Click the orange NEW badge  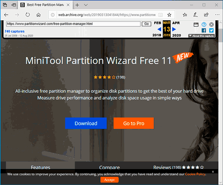tap(183, 57)
